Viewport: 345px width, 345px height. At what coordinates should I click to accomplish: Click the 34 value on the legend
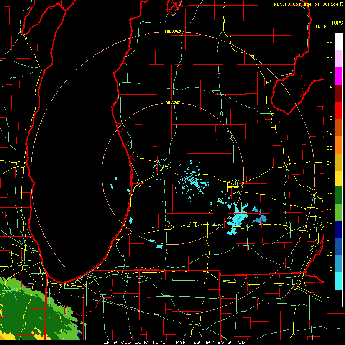pos(329,163)
